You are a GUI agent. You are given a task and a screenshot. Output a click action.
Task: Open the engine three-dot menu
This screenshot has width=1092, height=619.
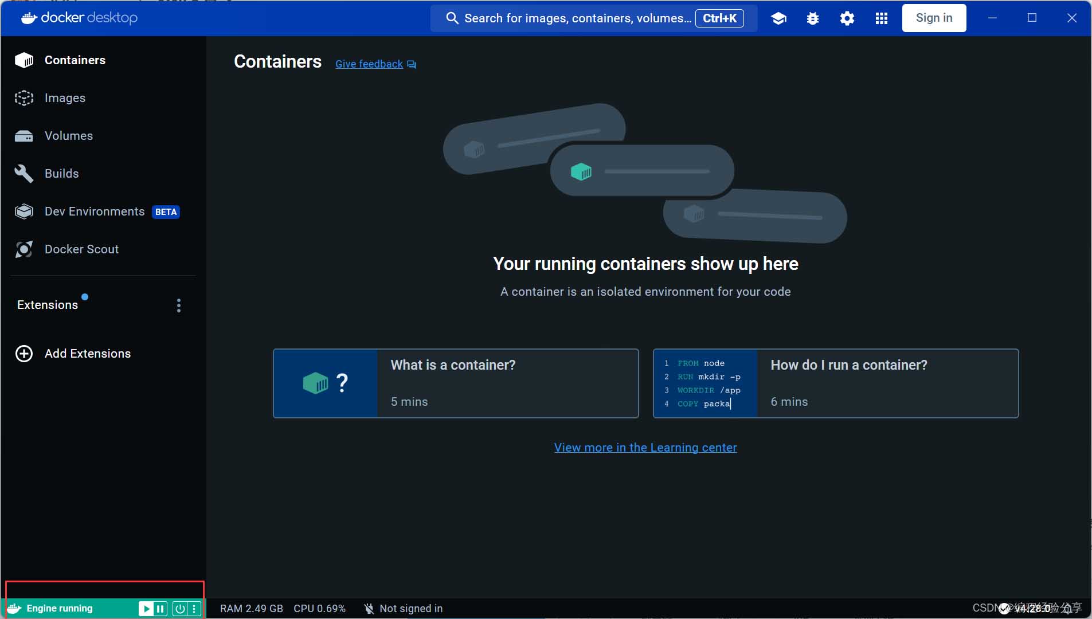(x=195, y=608)
